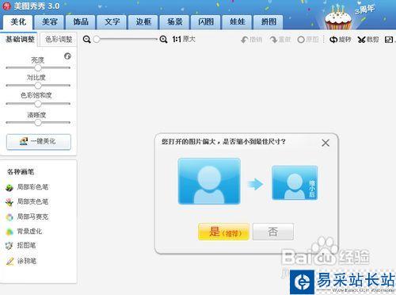The image size is (396, 295).
Task: Click the 是 (推荐) button in dialog
Action: (x=223, y=232)
